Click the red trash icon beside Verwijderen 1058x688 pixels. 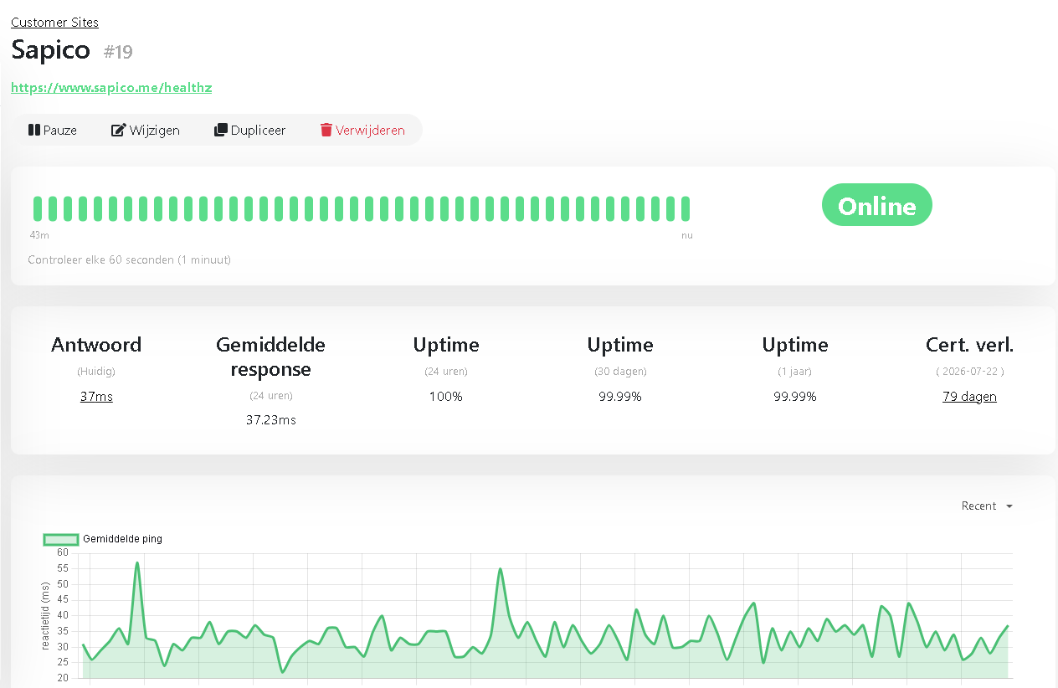tap(326, 130)
